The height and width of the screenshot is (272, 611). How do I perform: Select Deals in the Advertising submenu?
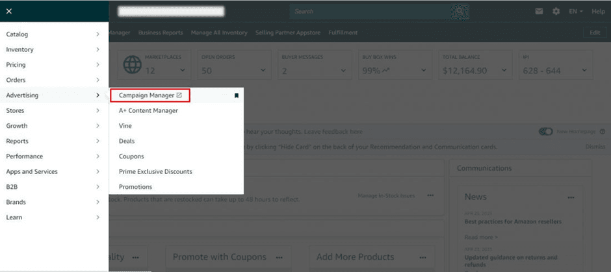127,141
